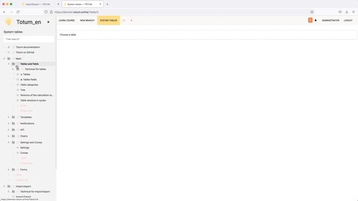The width and height of the screenshot is (358, 201).
Task: Click the Totum hand logo
Action: 8,22
